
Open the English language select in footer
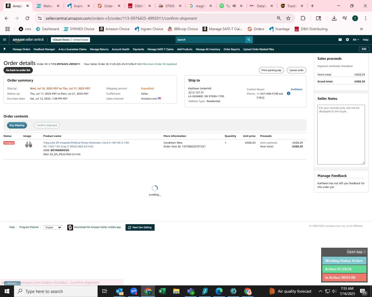click(x=53, y=227)
